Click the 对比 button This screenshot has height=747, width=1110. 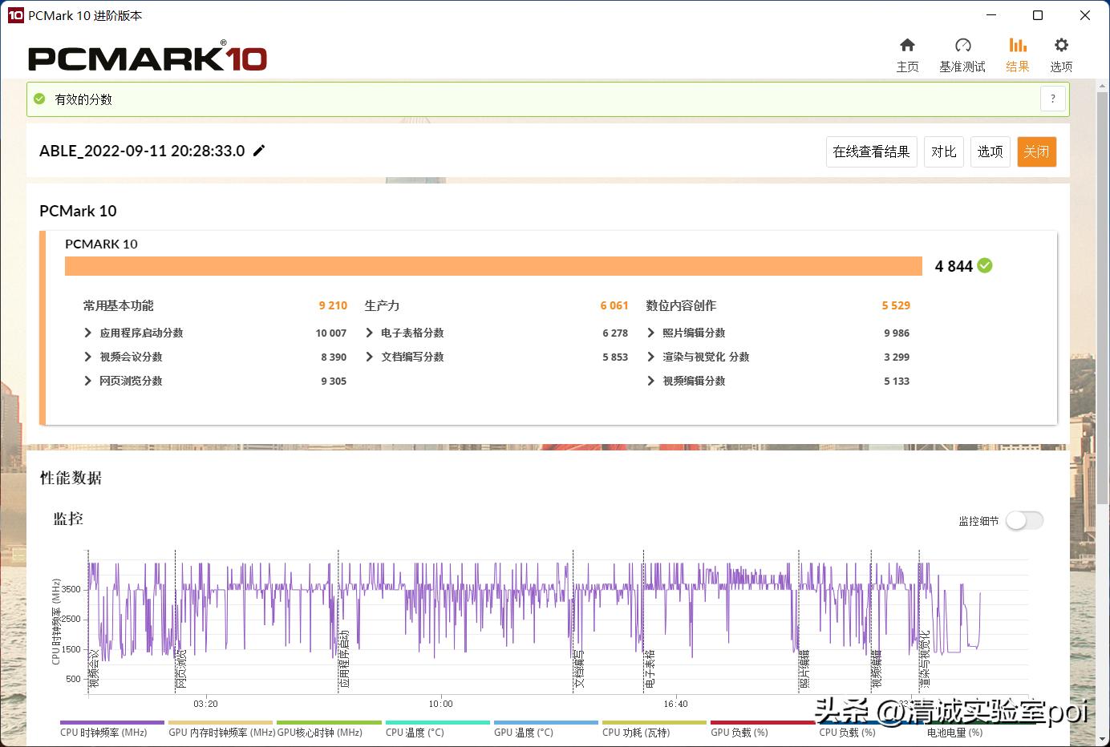click(943, 151)
